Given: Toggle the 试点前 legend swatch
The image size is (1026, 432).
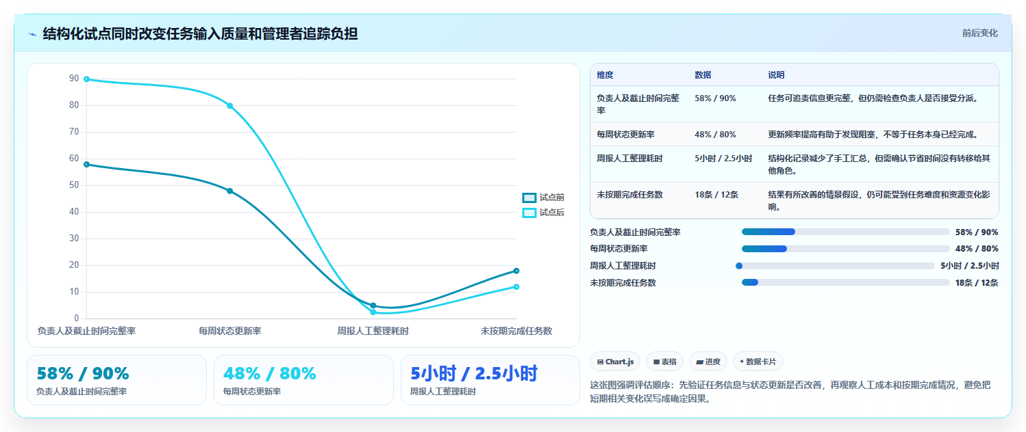Looking at the screenshot, I should click(x=529, y=198).
